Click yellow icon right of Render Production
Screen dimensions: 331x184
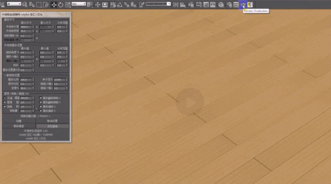tap(250, 5)
